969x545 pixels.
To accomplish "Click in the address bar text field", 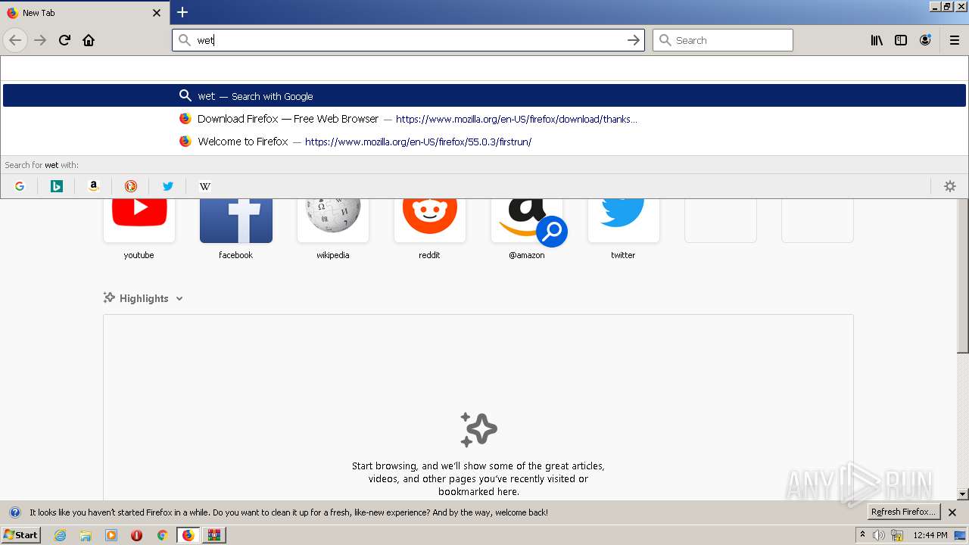I will click(x=409, y=40).
